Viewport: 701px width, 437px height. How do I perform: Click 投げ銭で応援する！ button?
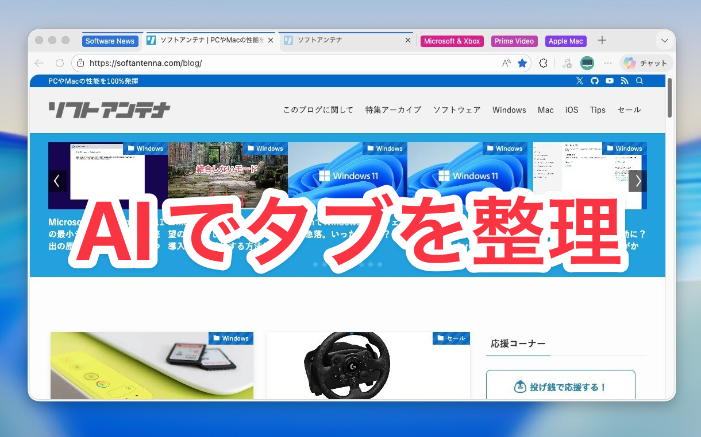click(x=561, y=387)
